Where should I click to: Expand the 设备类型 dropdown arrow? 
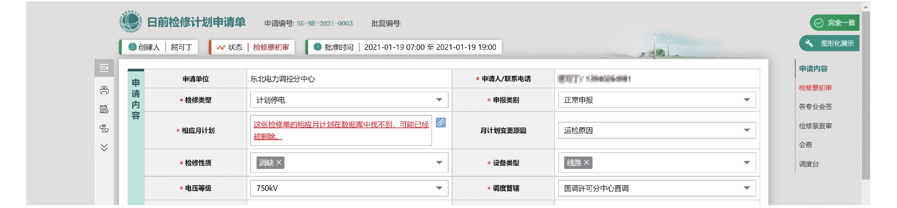pyautogui.click(x=747, y=163)
